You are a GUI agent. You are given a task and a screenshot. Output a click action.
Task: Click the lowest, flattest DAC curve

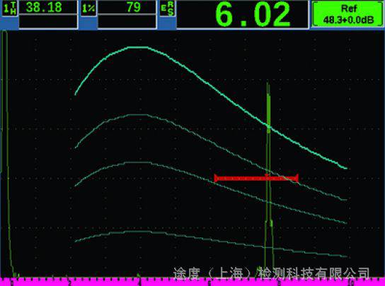211,240
